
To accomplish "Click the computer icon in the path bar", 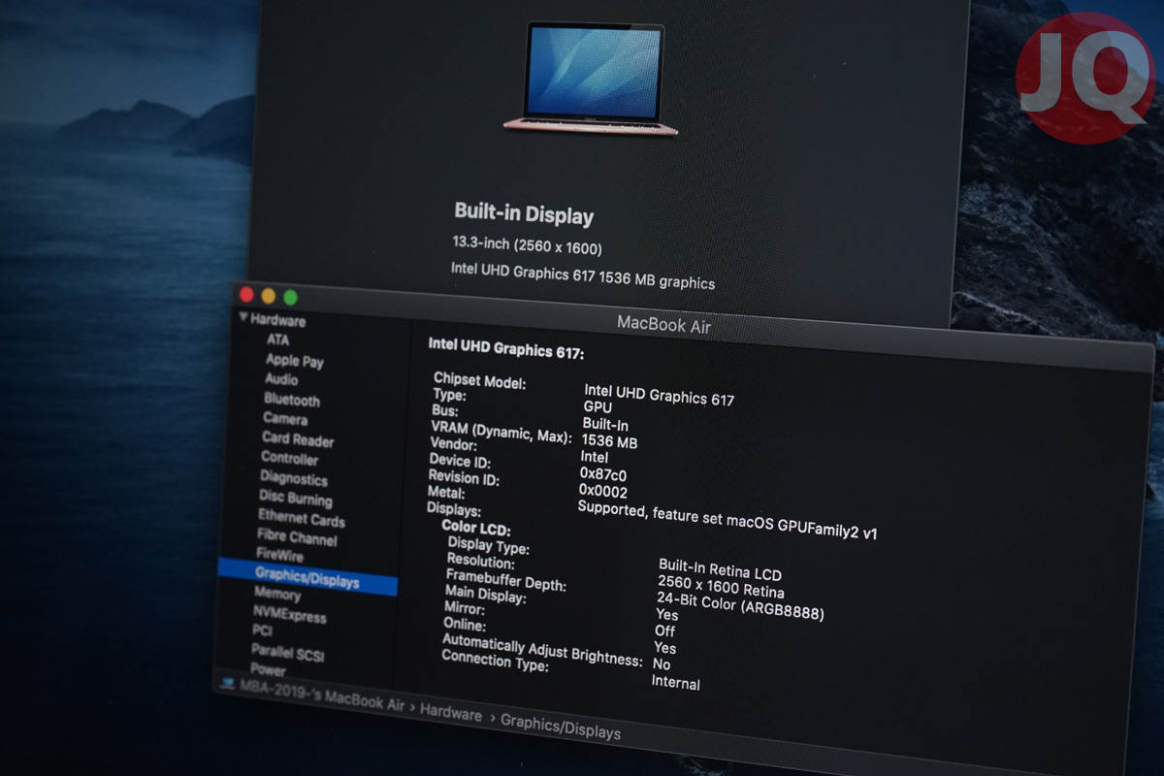I will pyautogui.click(x=228, y=683).
